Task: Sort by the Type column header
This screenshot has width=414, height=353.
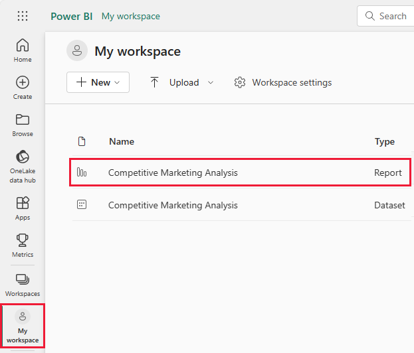Action: [x=385, y=141]
